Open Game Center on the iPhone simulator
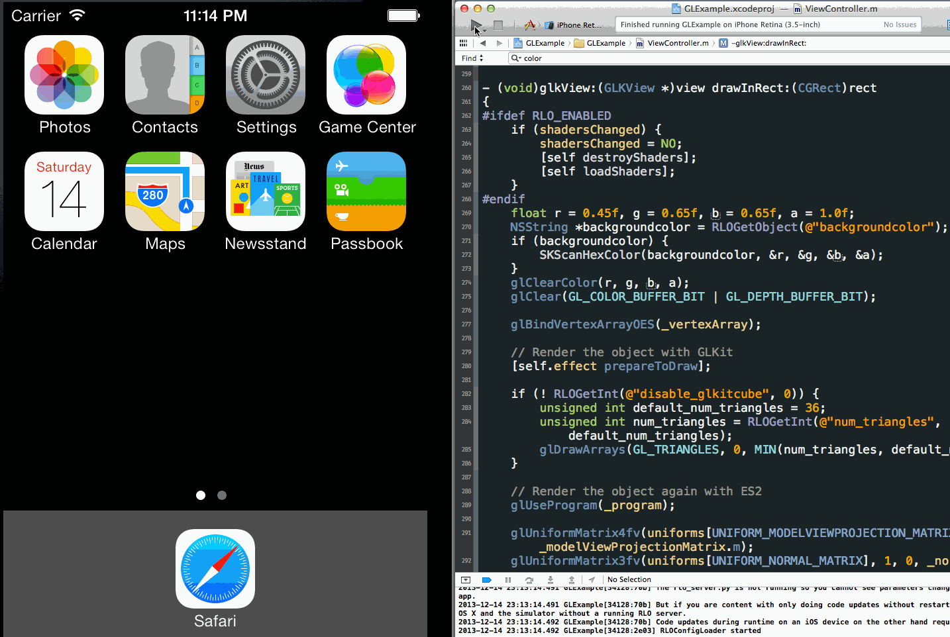This screenshot has width=950, height=637. click(x=366, y=75)
